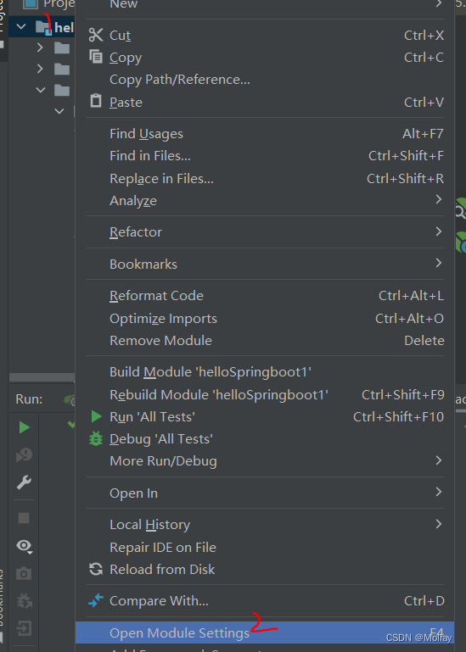Expand the first collapsed subfolder
Screen dimensions: 466x652
(x=40, y=47)
